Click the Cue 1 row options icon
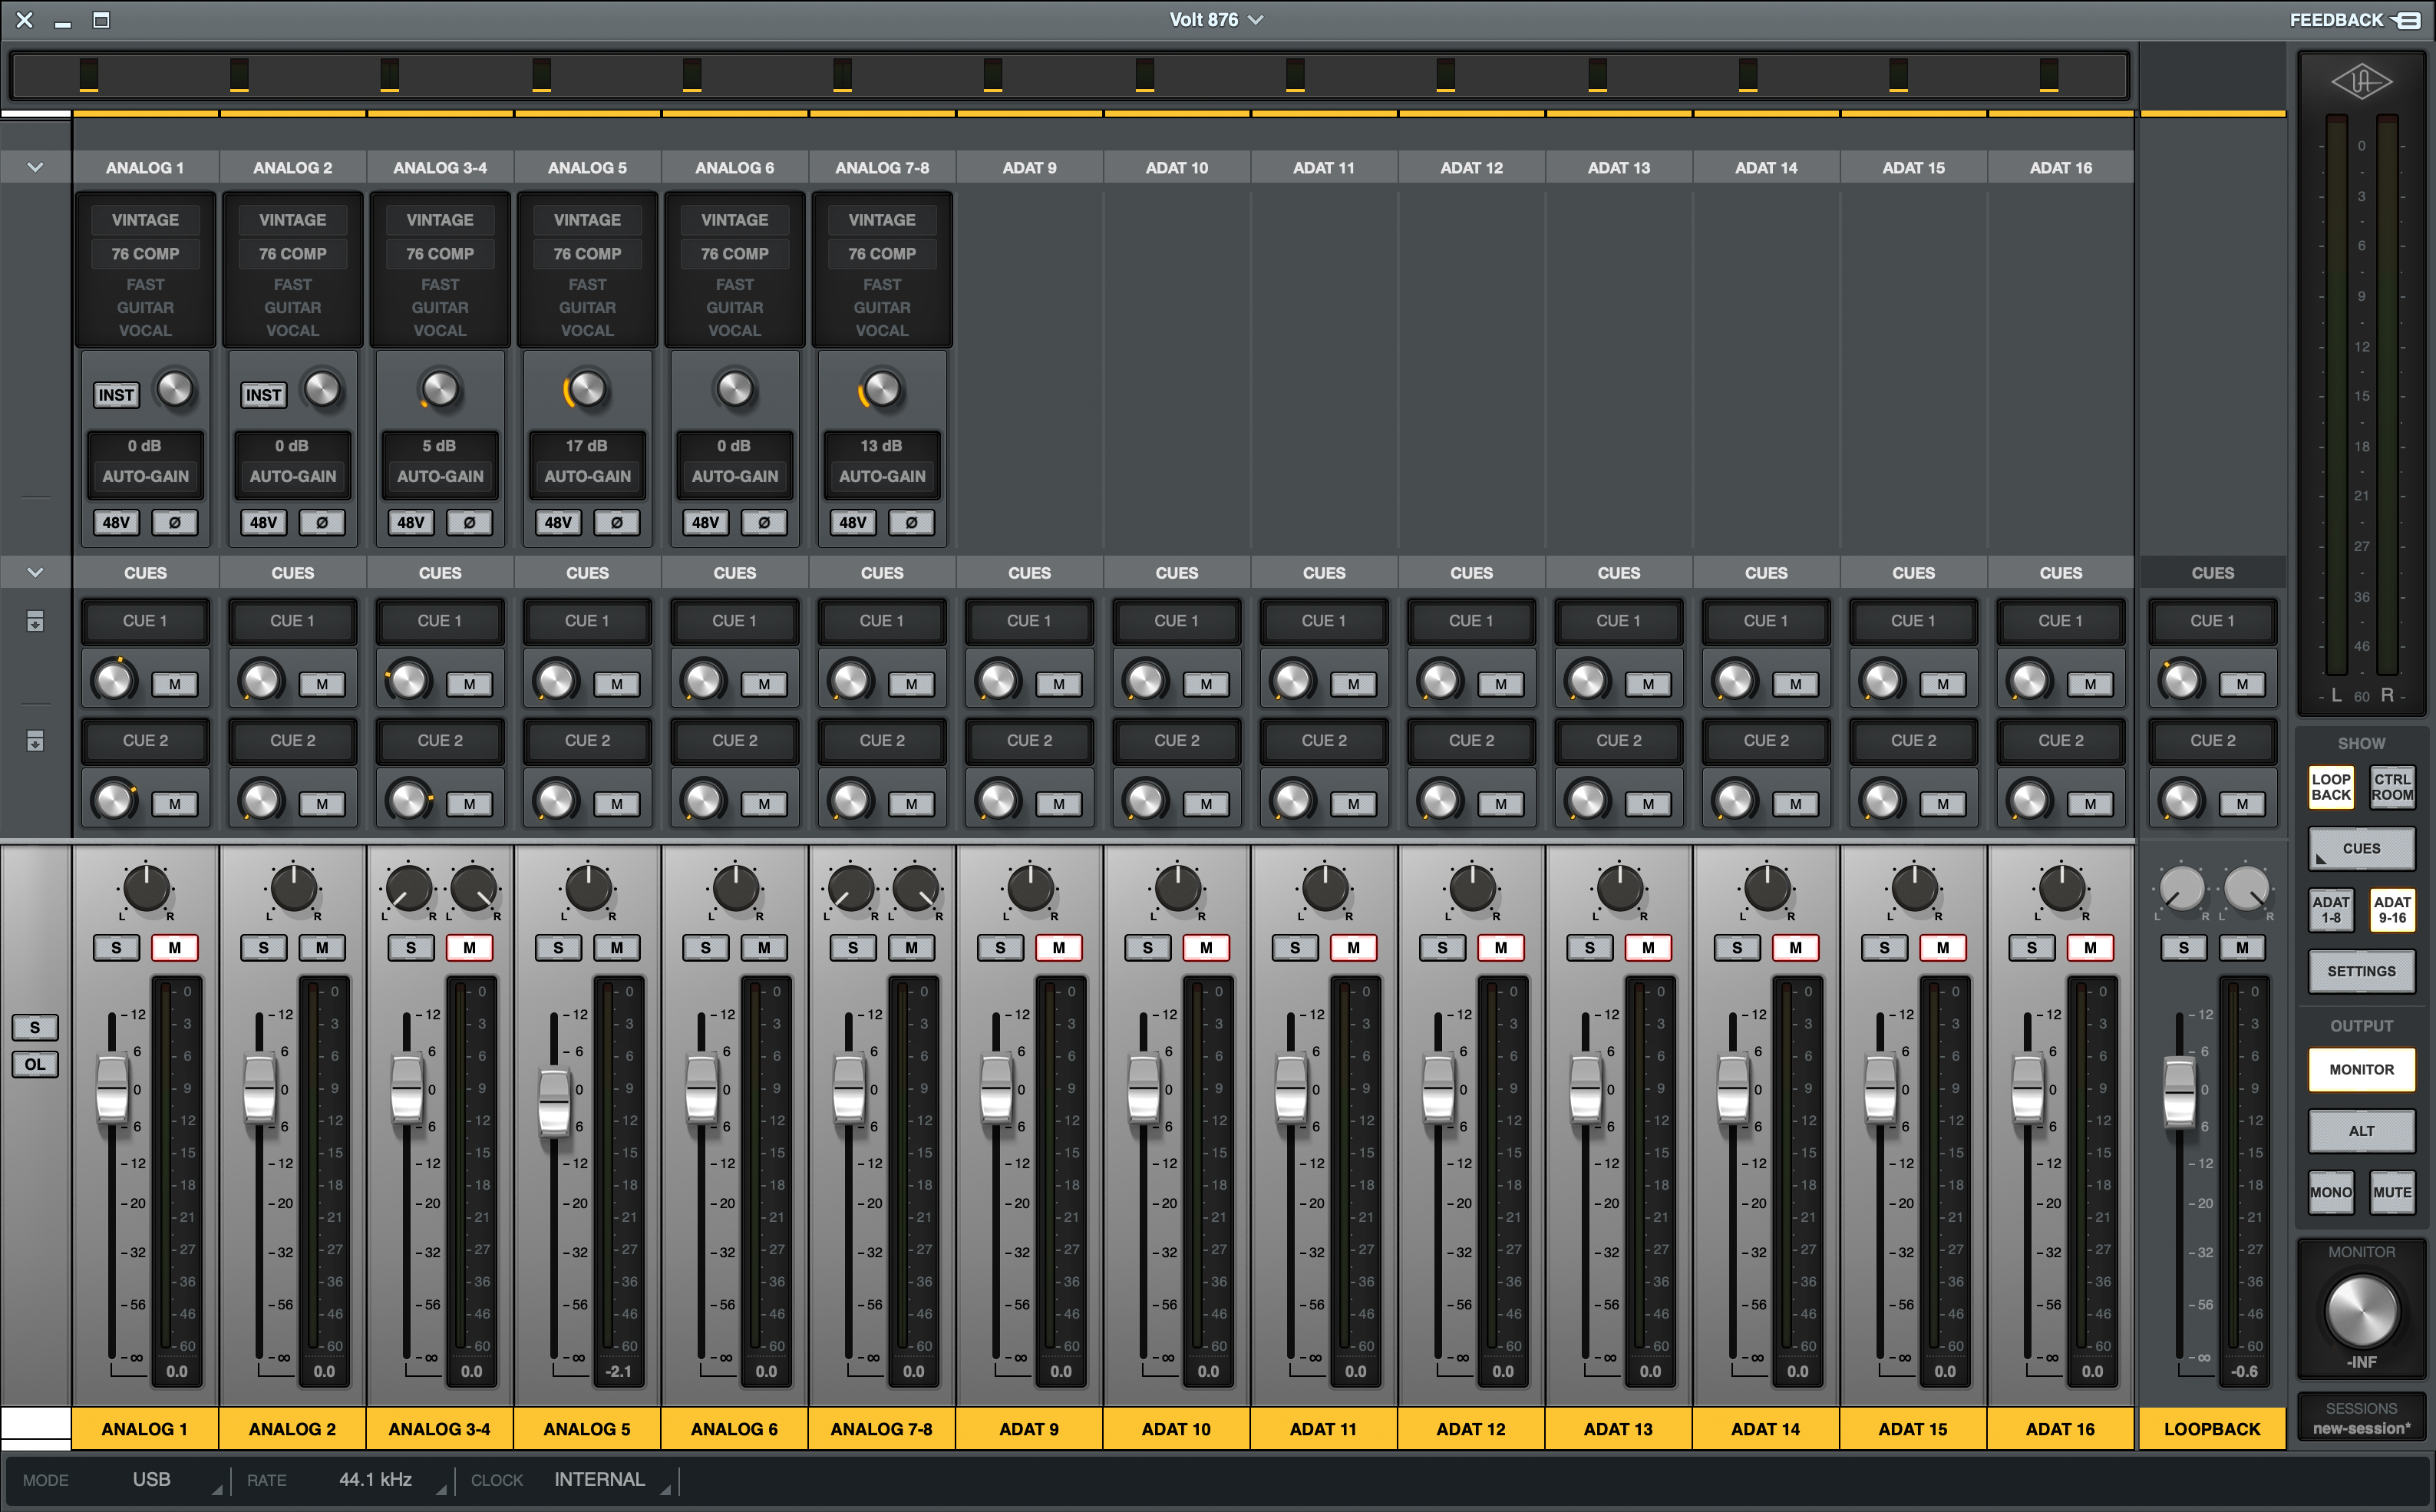The width and height of the screenshot is (2436, 1512). point(35,621)
